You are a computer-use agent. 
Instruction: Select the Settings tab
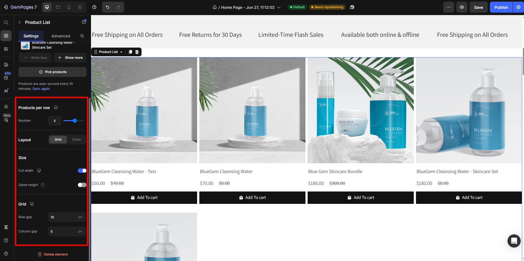click(x=31, y=36)
